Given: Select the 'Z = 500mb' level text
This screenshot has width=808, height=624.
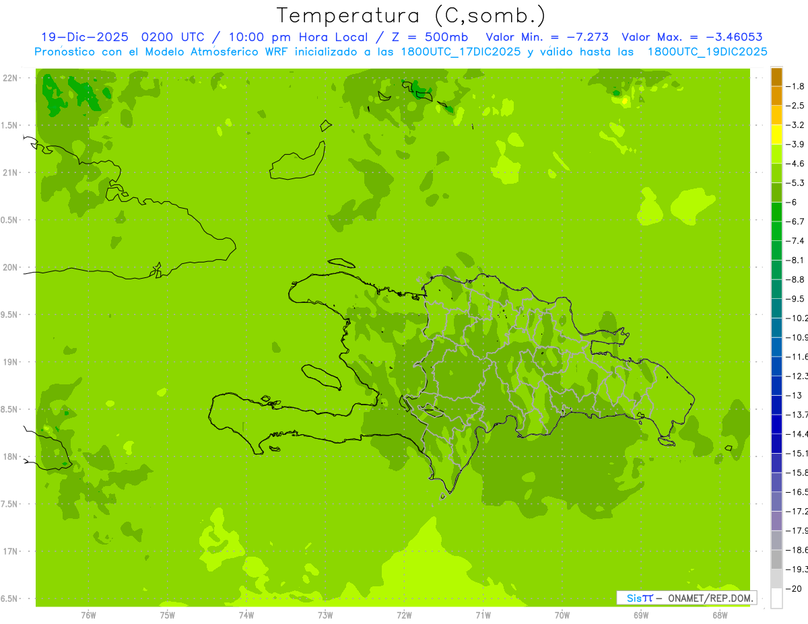Looking at the screenshot, I should (430, 37).
